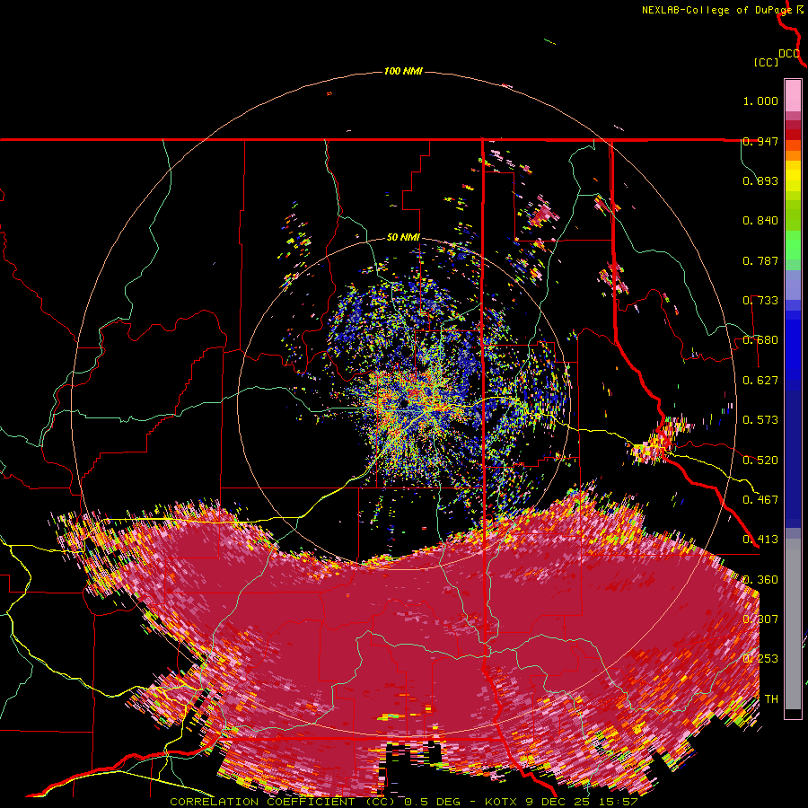The image size is (808, 808).
Task: Click the TH threshold label on the legend
Action: click(x=771, y=699)
